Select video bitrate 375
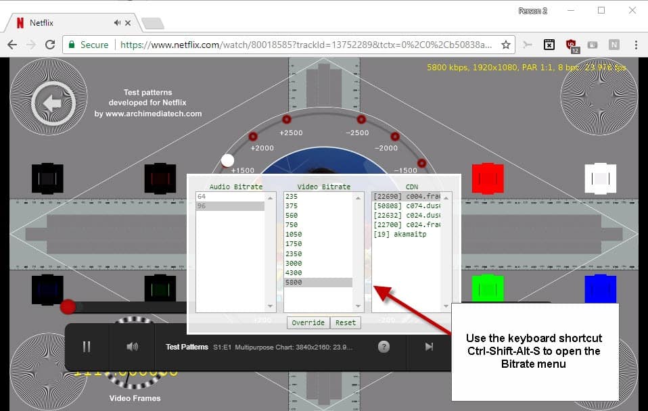Image resolution: width=648 pixels, height=411 pixels. click(x=318, y=206)
